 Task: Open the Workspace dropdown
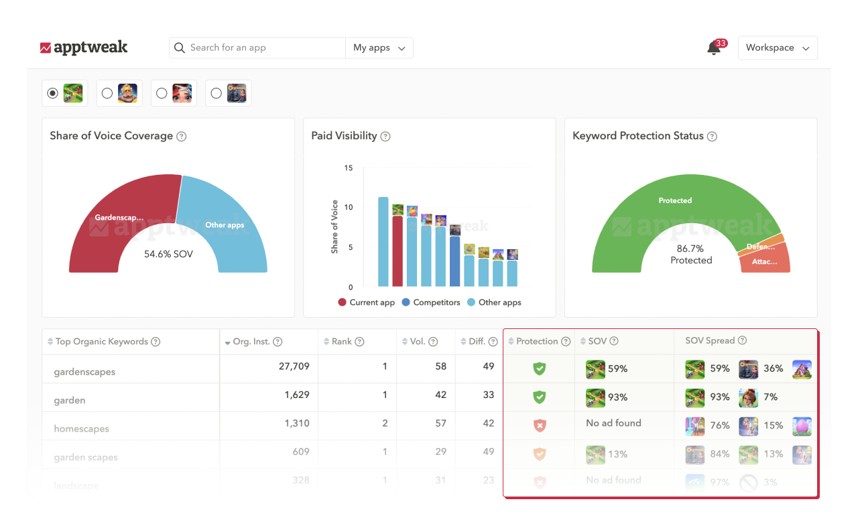(x=778, y=48)
